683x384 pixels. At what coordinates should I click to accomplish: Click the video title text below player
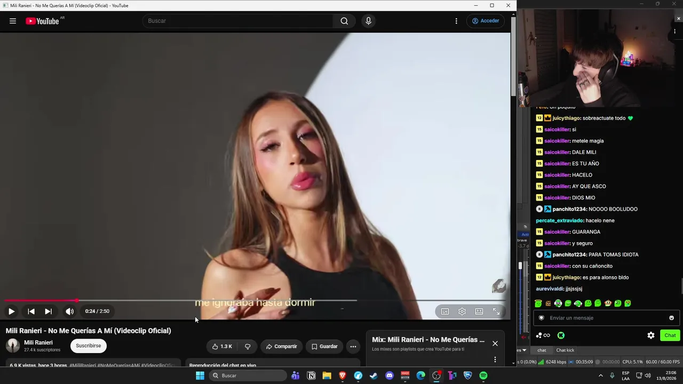(89, 331)
